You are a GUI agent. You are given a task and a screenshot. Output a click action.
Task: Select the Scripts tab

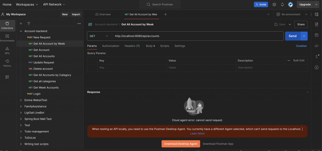(164, 46)
